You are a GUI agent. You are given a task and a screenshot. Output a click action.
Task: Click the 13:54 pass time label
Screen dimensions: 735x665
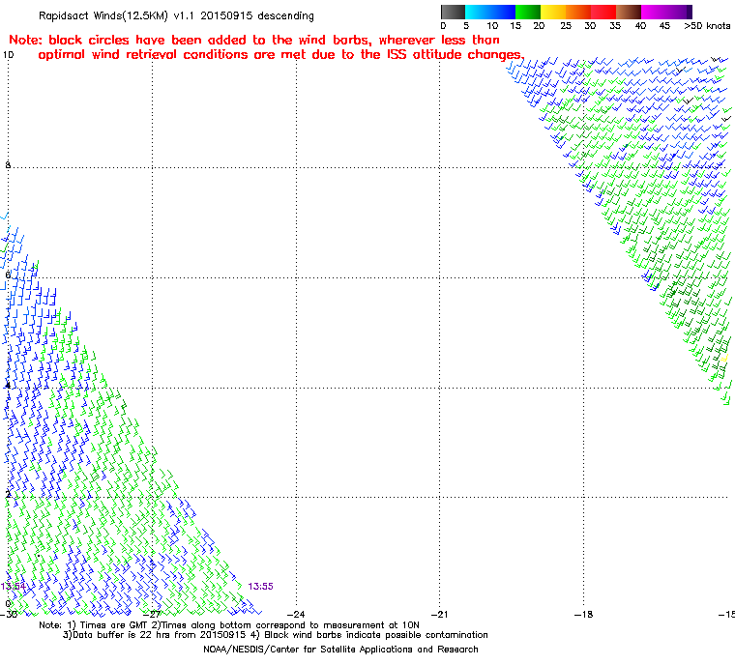tap(13, 587)
